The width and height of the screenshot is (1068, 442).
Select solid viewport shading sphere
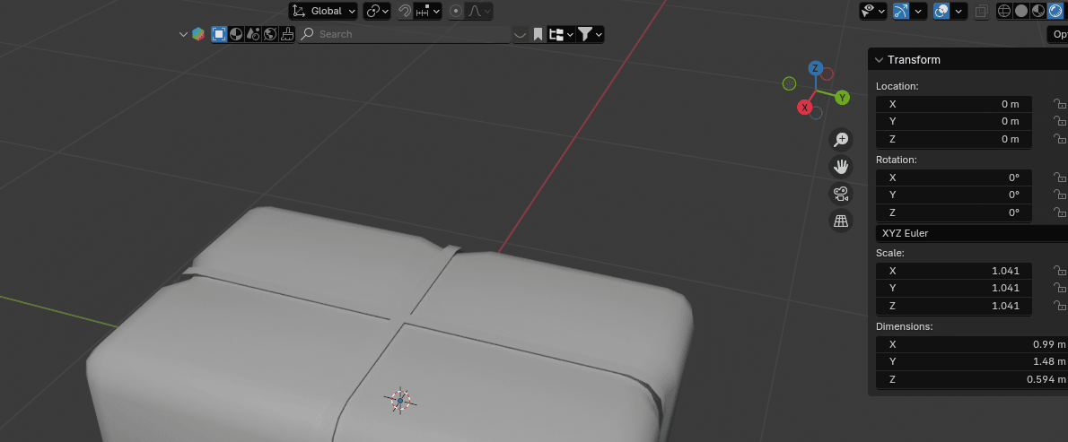(1020, 11)
